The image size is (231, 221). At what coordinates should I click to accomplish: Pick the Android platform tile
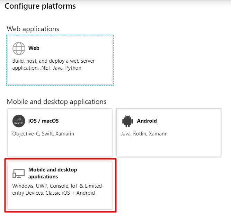(x=169, y=133)
